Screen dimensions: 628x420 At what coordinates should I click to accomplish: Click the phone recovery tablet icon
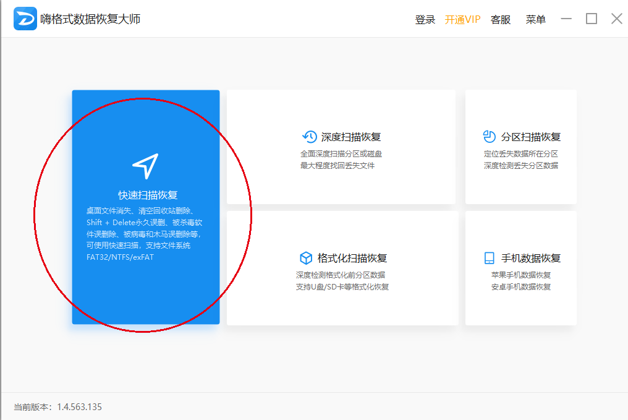pos(489,258)
